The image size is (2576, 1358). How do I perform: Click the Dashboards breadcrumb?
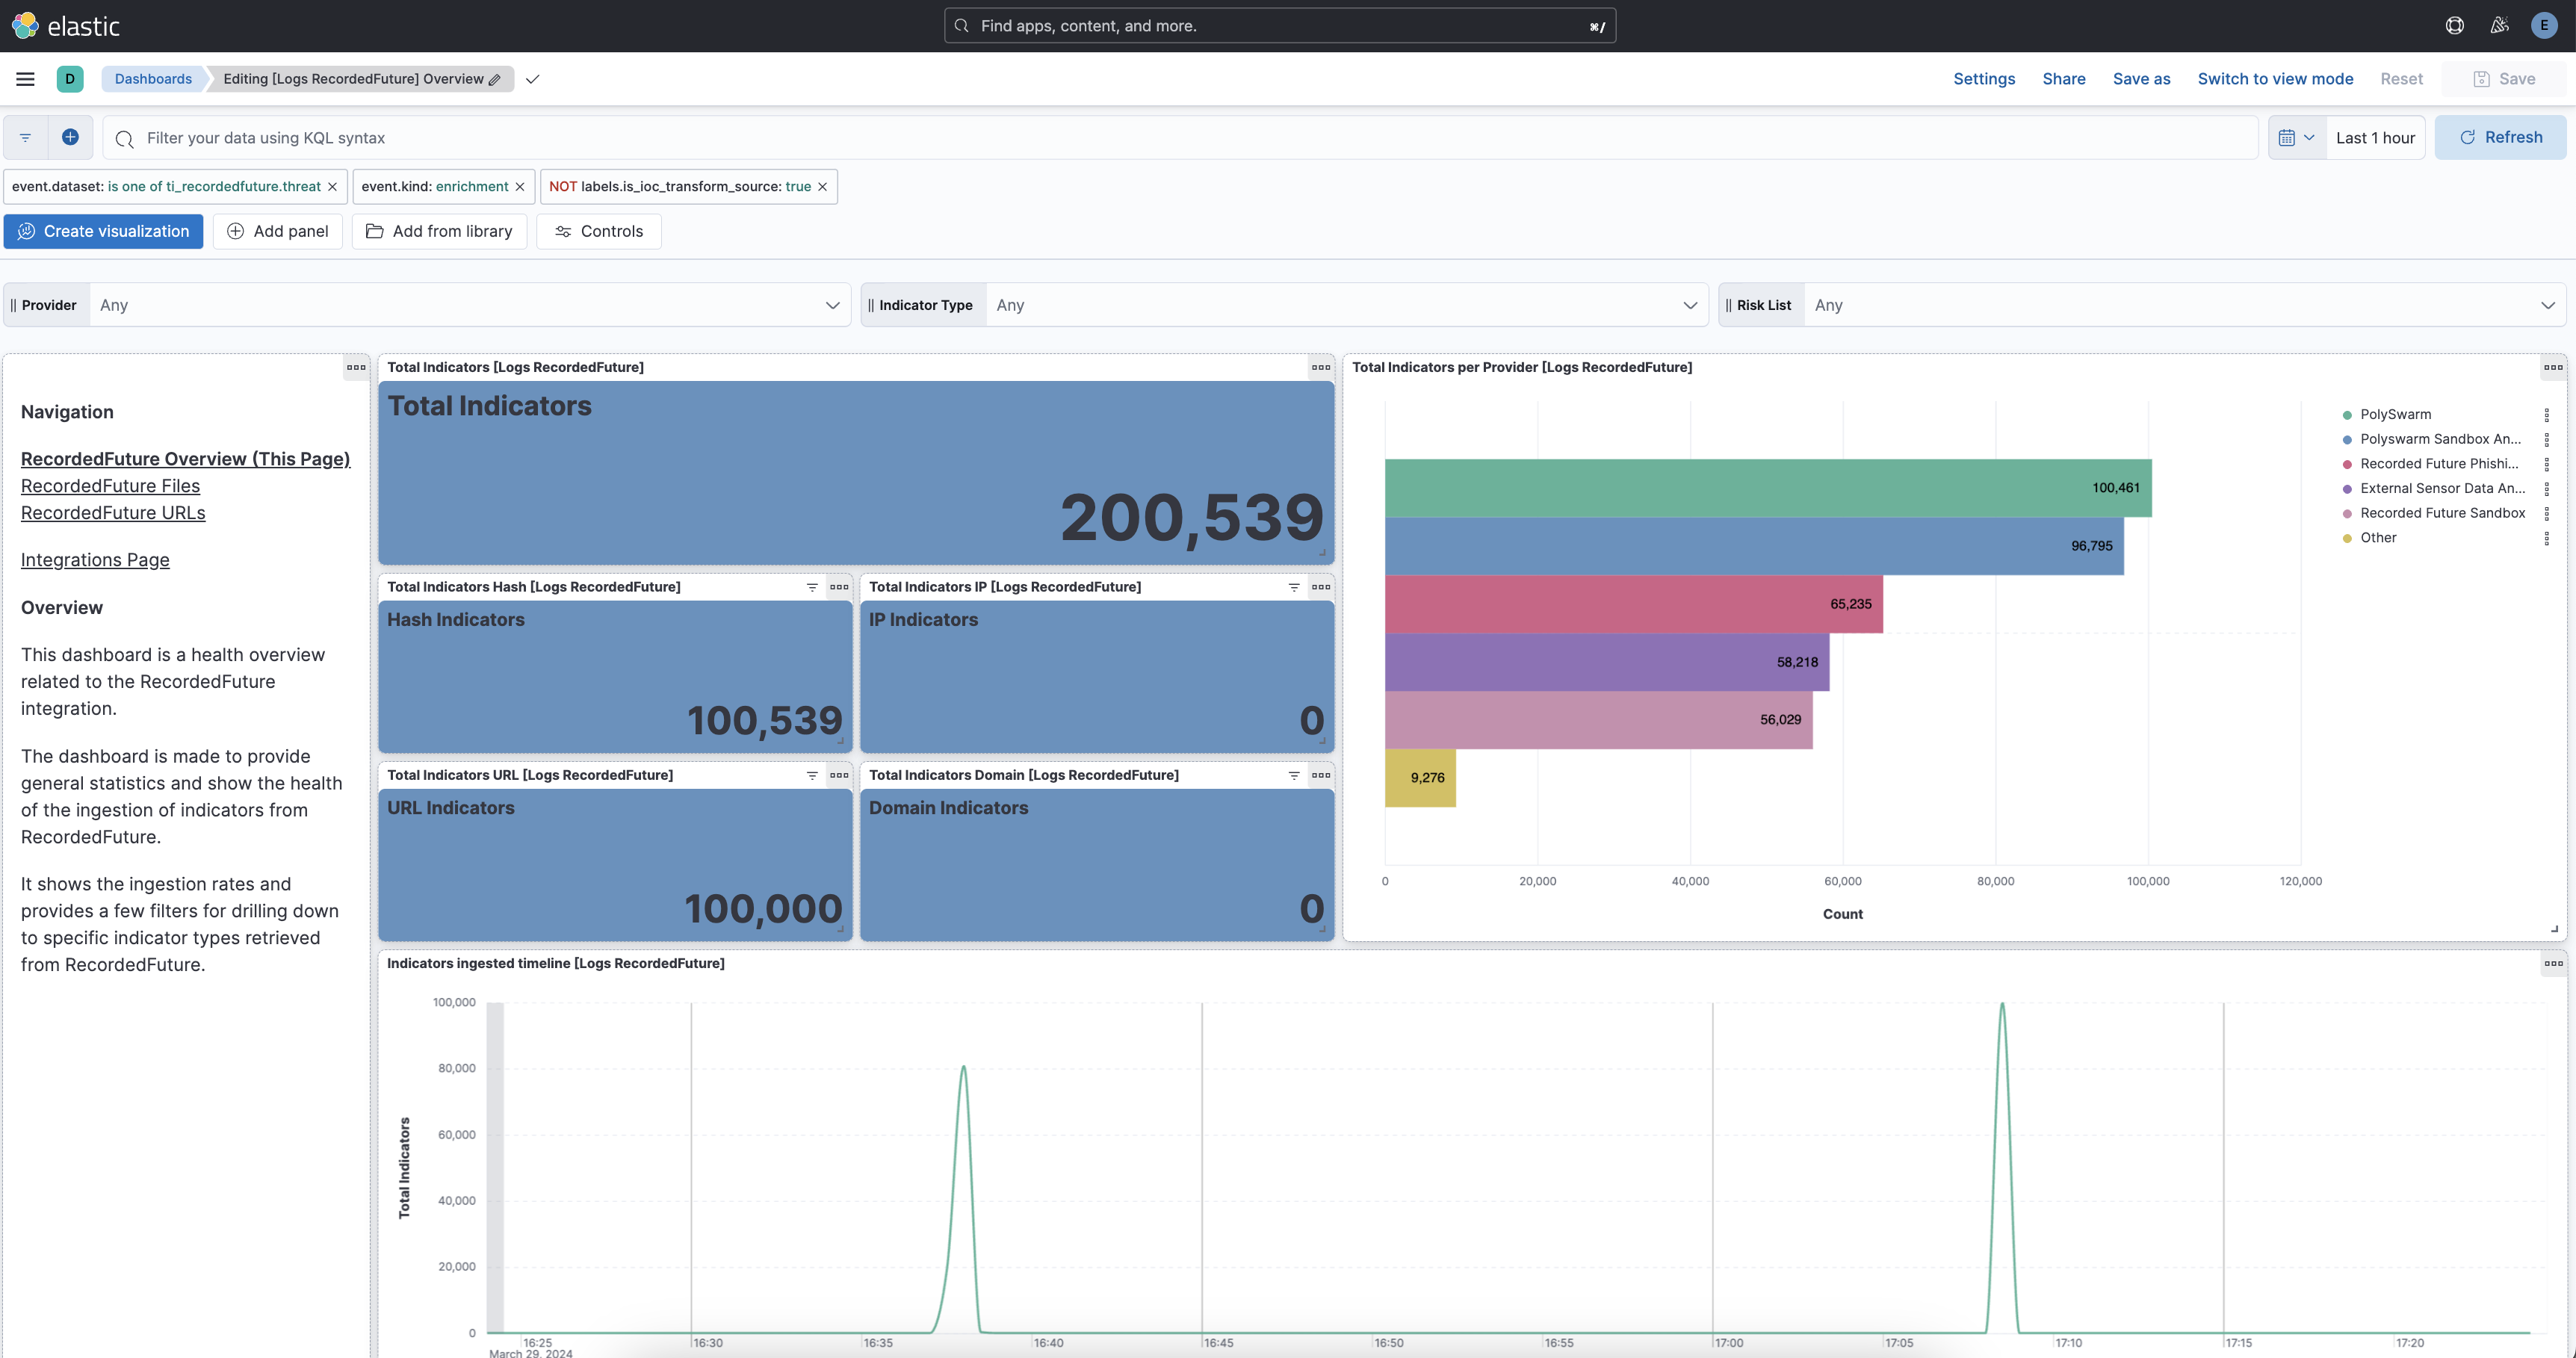152,78
